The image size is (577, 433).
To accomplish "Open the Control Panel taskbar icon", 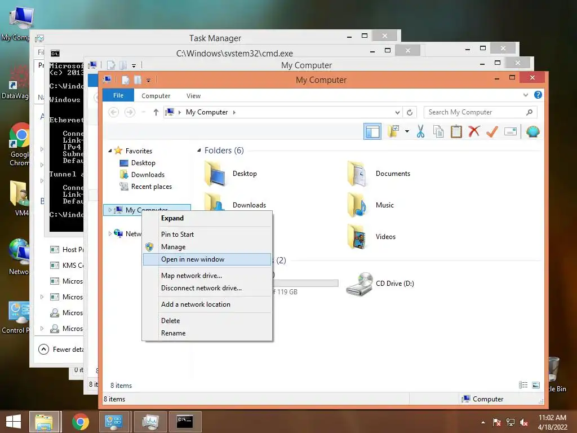I will tap(114, 422).
